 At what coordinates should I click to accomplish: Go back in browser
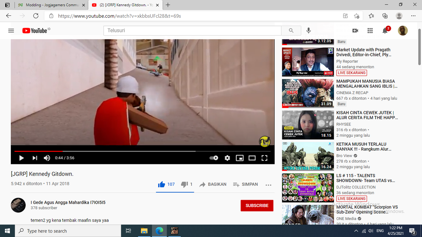pos(9,16)
